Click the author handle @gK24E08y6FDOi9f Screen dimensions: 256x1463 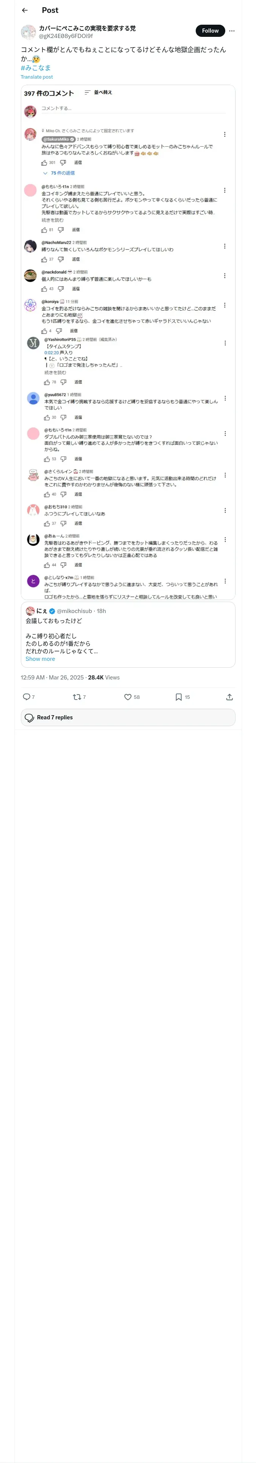pyautogui.click(x=66, y=36)
